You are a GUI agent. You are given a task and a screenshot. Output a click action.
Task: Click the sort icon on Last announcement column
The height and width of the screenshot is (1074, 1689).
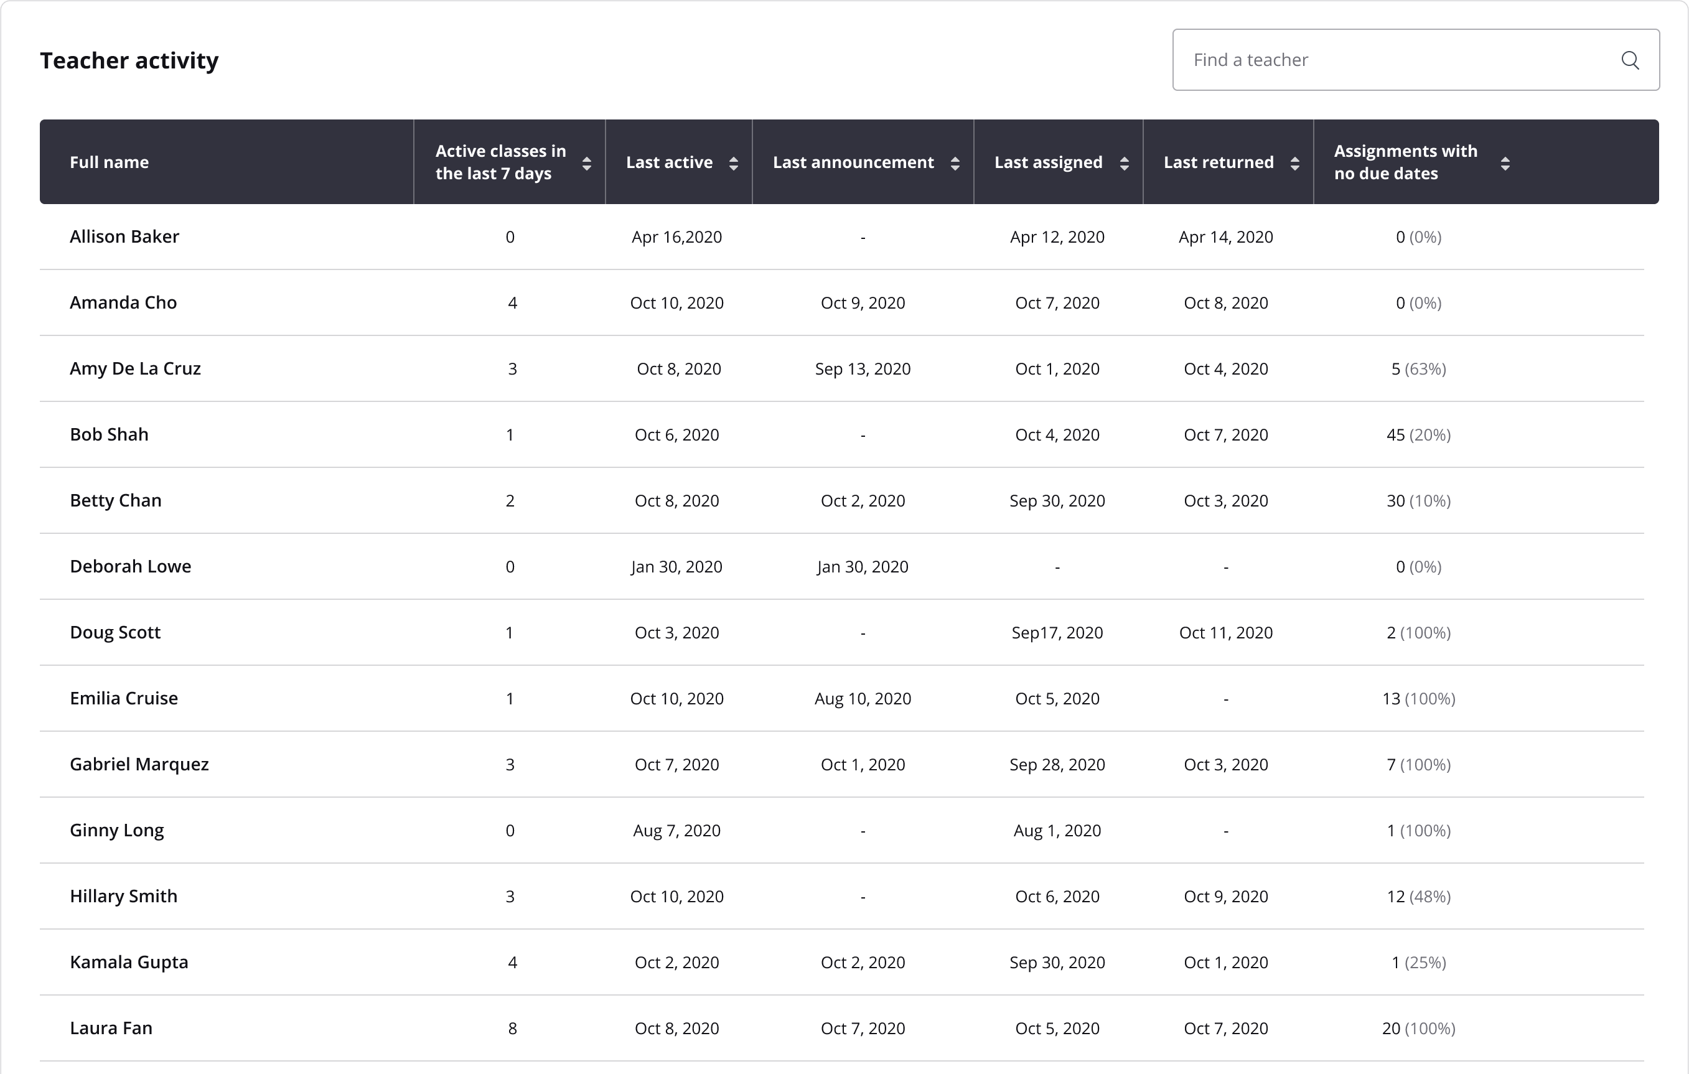pos(955,162)
